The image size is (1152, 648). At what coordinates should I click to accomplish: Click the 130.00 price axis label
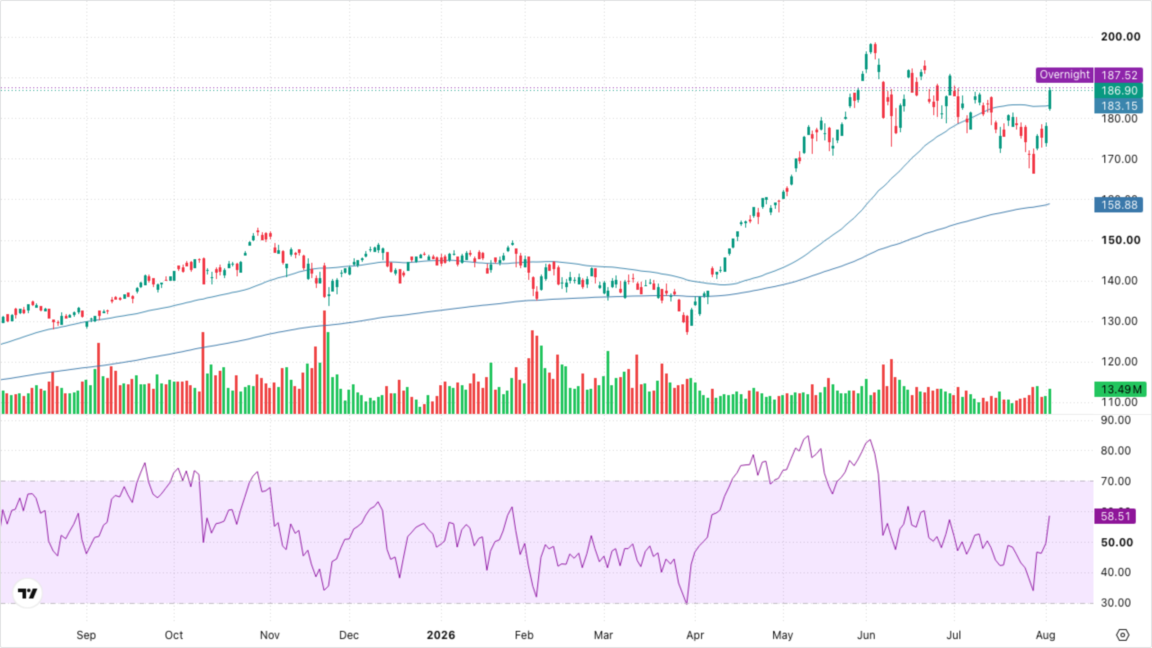pos(1119,321)
